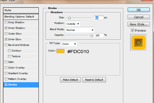Enable the Outer Glow checkbox
Screen dimensions: 154x103
click(x=6, y=34)
